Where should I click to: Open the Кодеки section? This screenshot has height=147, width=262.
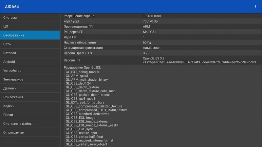click(30, 106)
